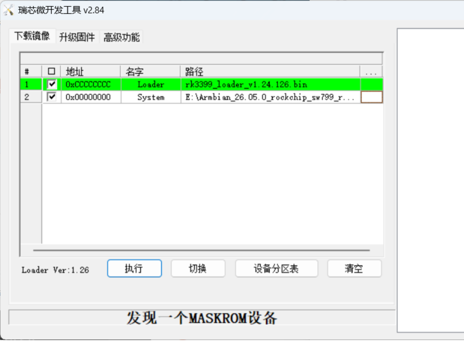
Task: Click the 地址 column header
Action: [91, 71]
